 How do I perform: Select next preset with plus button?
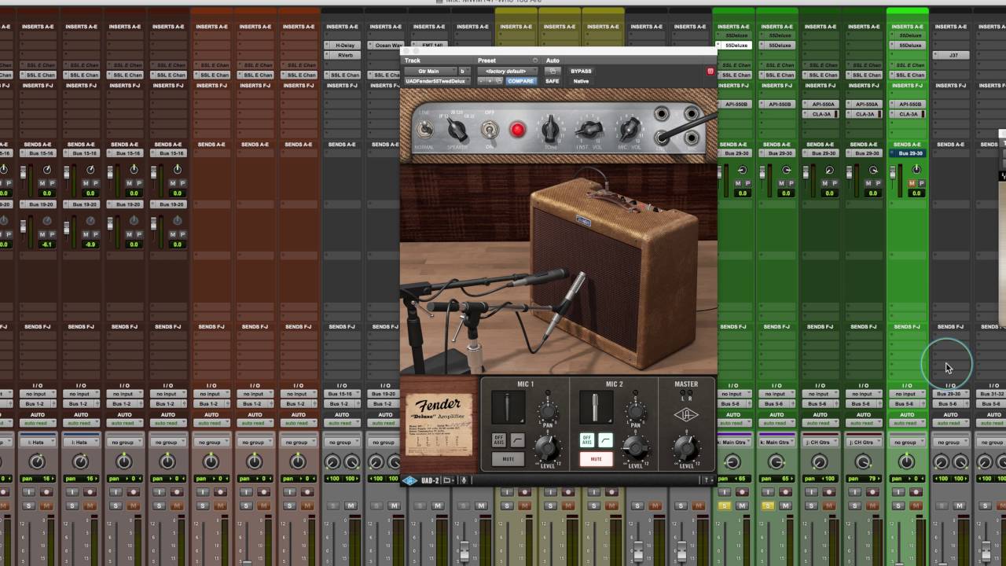pyautogui.click(x=490, y=81)
